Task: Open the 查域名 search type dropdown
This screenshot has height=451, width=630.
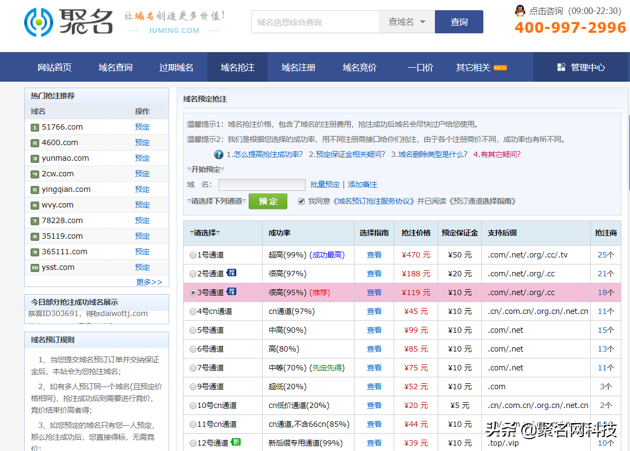Action: 407,22
